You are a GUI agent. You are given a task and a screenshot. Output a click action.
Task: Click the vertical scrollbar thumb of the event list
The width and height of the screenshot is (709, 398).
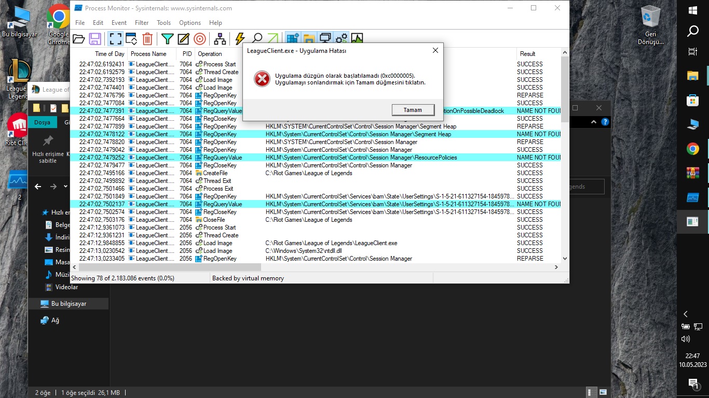565,89
